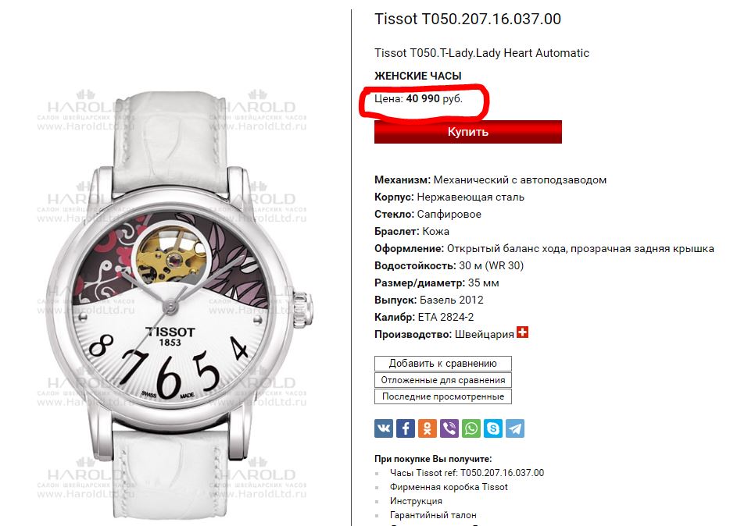Click the 40 990 руб. price

click(x=435, y=98)
